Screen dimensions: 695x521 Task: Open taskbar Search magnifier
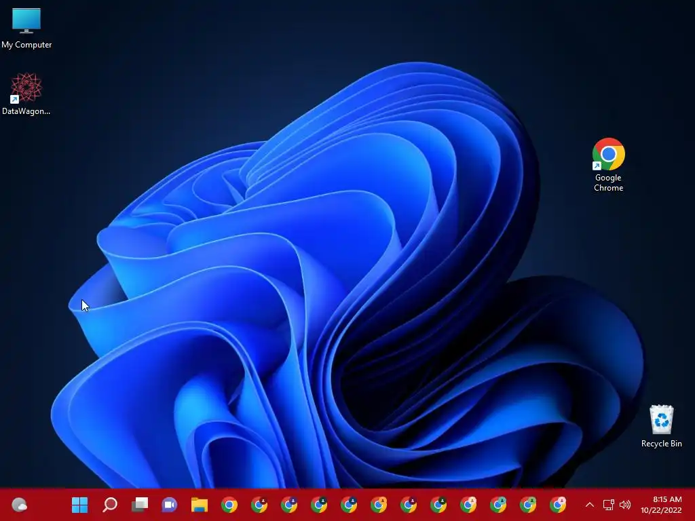(x=110, y=505)
